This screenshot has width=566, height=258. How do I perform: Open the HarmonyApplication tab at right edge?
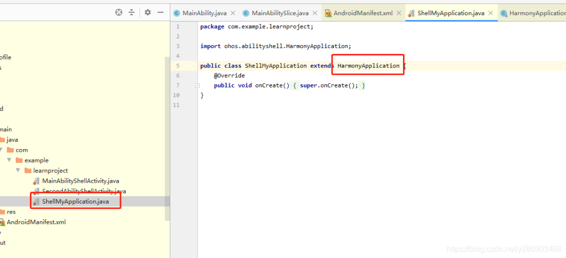(532, 13)
